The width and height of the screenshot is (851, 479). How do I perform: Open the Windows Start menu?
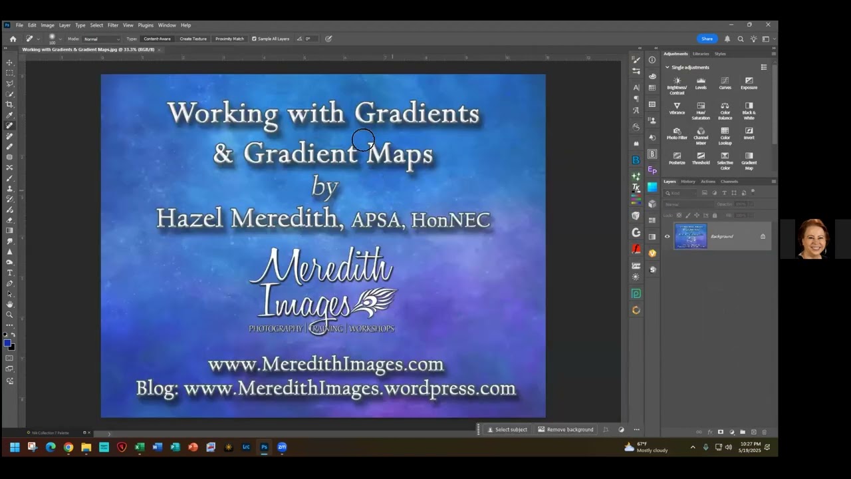[x=15, y=447]
